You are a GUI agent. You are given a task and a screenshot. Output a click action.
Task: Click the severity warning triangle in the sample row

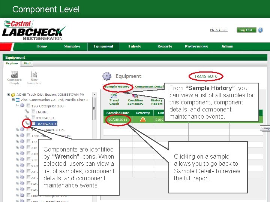[143, 119]
